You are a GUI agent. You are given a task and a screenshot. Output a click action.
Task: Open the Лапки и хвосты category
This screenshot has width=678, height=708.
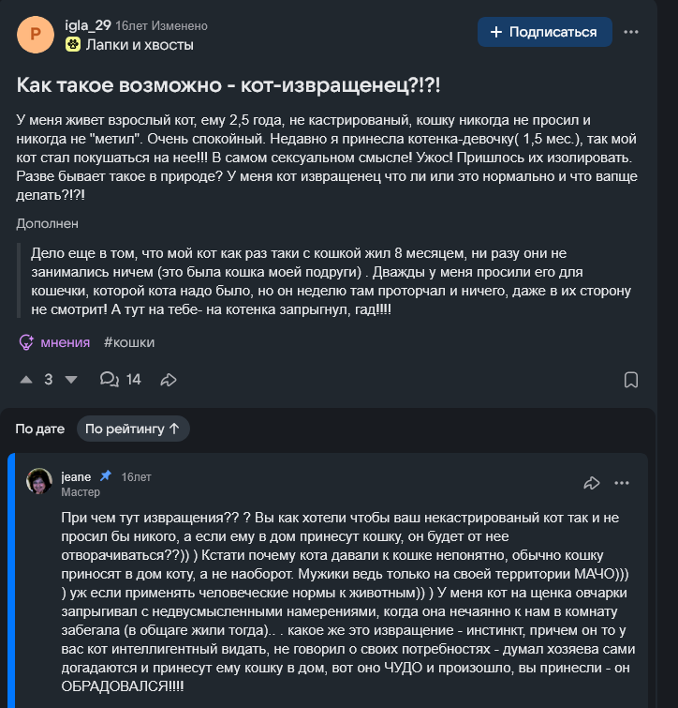[140, 45]
